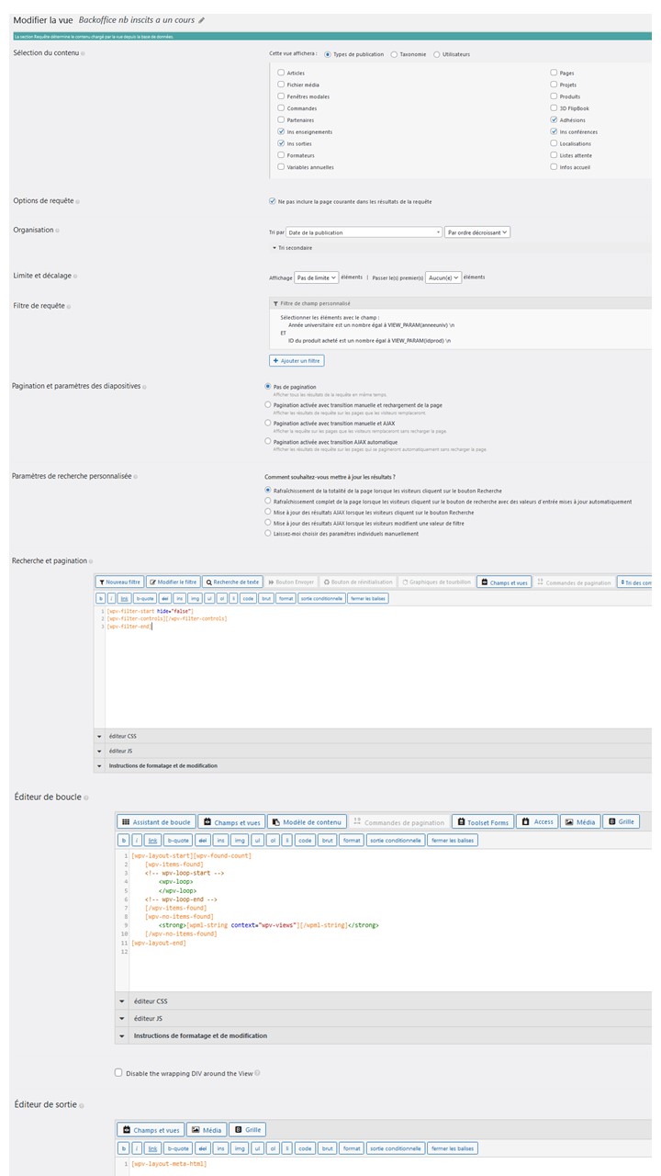Click inside the loop editor code area
The width and height of the screenshot is (661, 1176).
click(x=390, y=919)
